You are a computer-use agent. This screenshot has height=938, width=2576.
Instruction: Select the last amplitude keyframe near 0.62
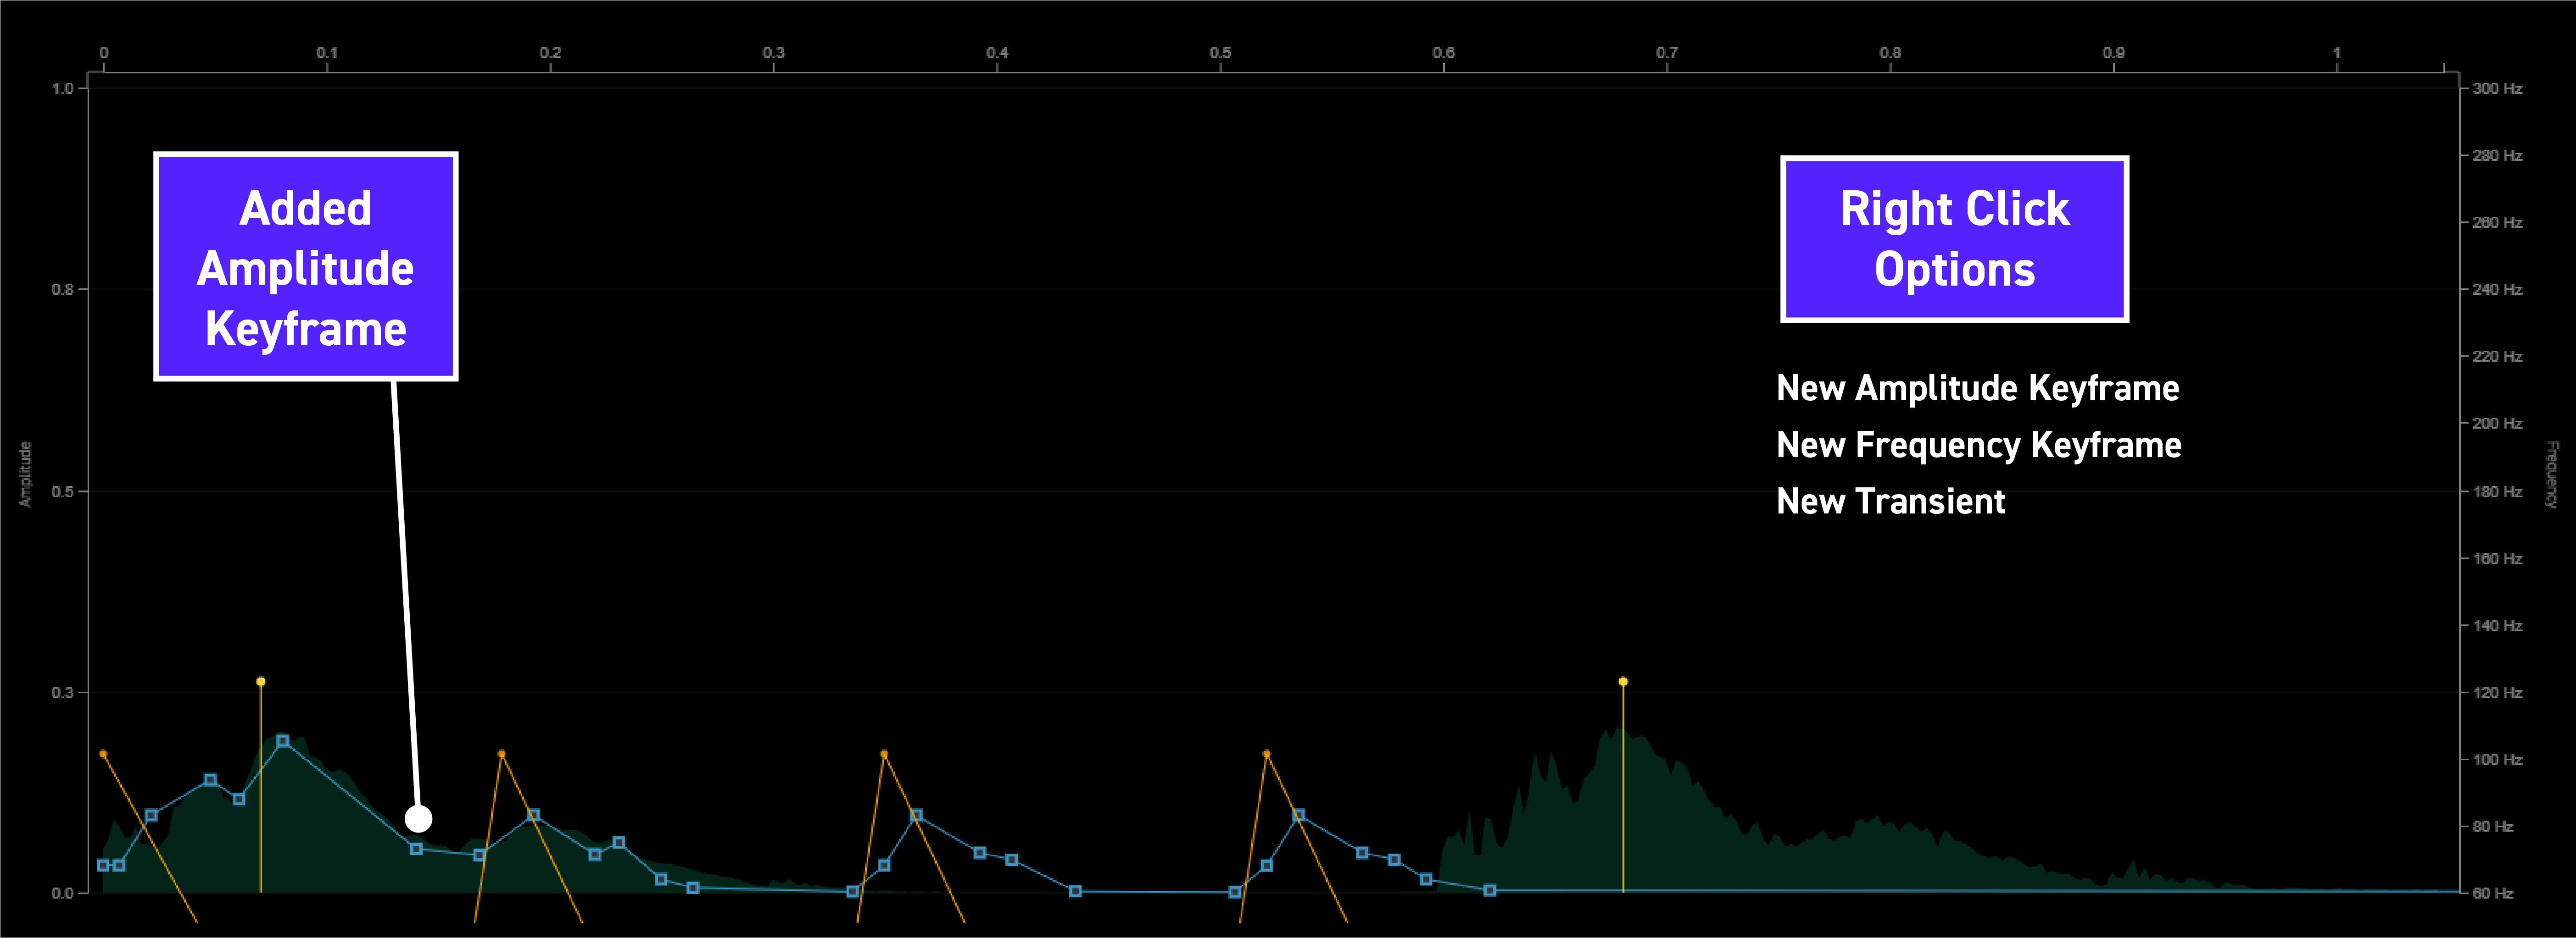[x=1490, y=890]
